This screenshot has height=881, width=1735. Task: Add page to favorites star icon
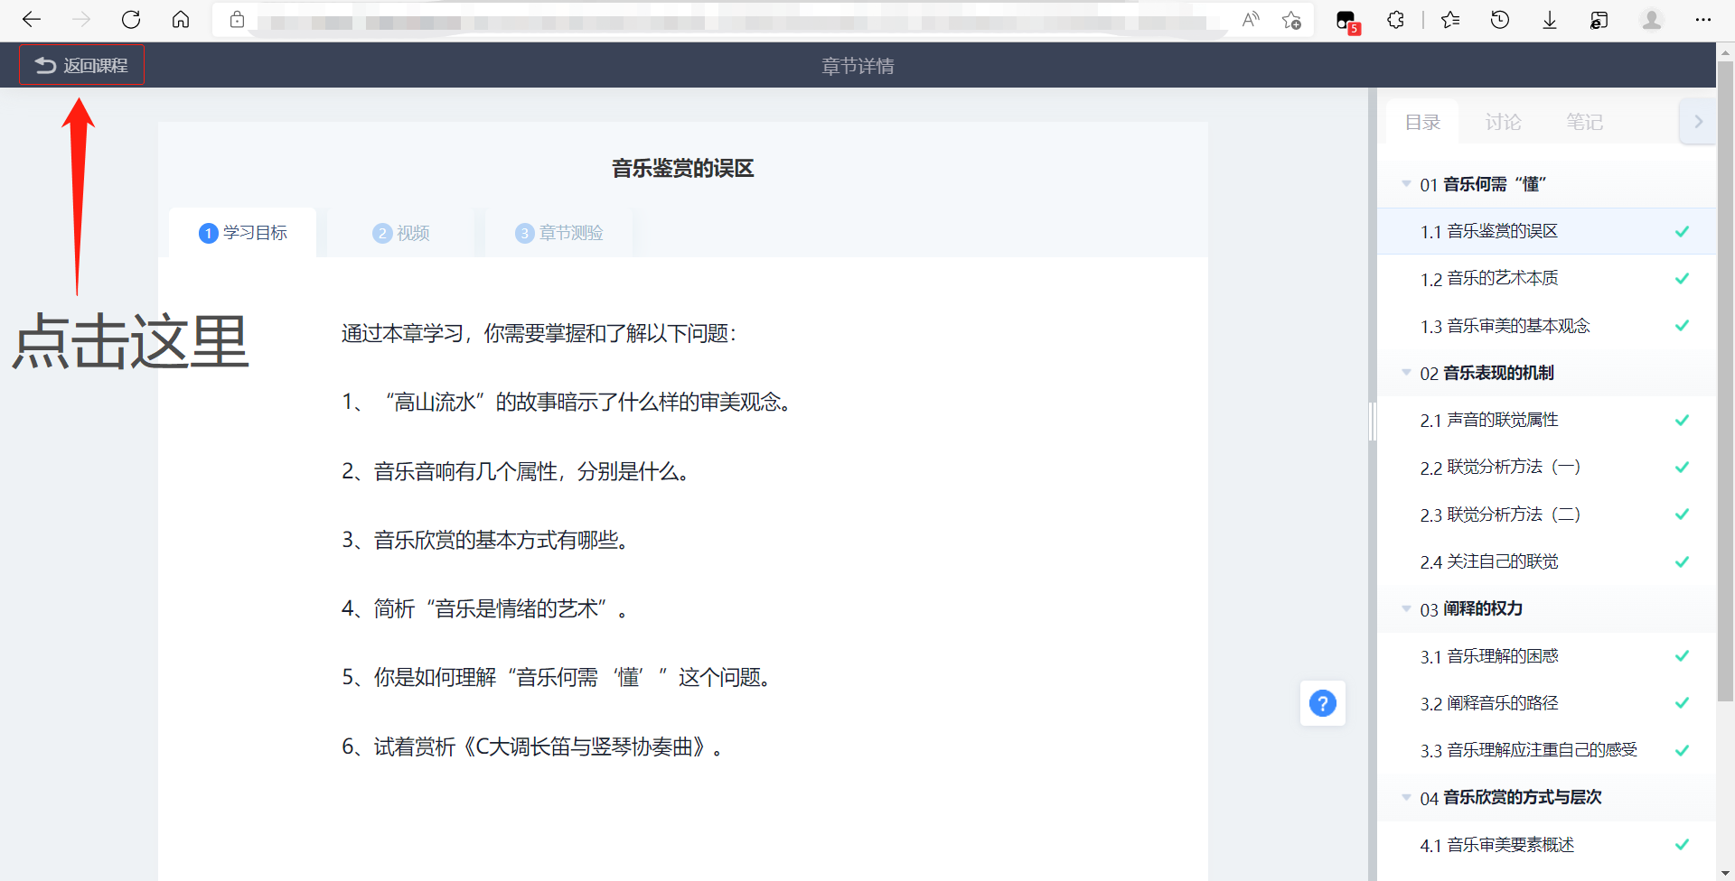(1291, 19)
